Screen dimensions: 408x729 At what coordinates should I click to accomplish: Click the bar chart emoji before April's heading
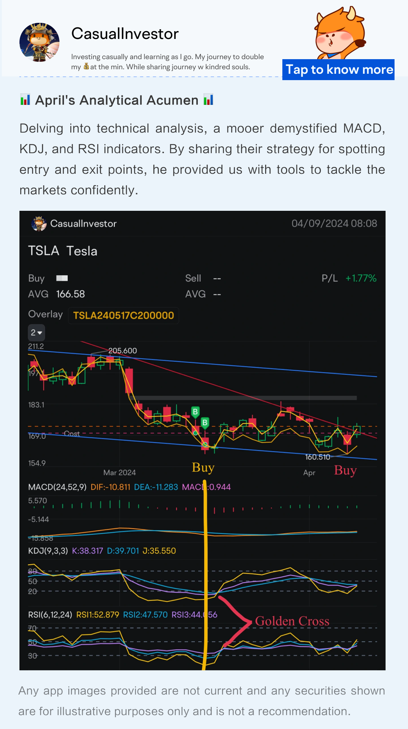(x=25, y=100)
